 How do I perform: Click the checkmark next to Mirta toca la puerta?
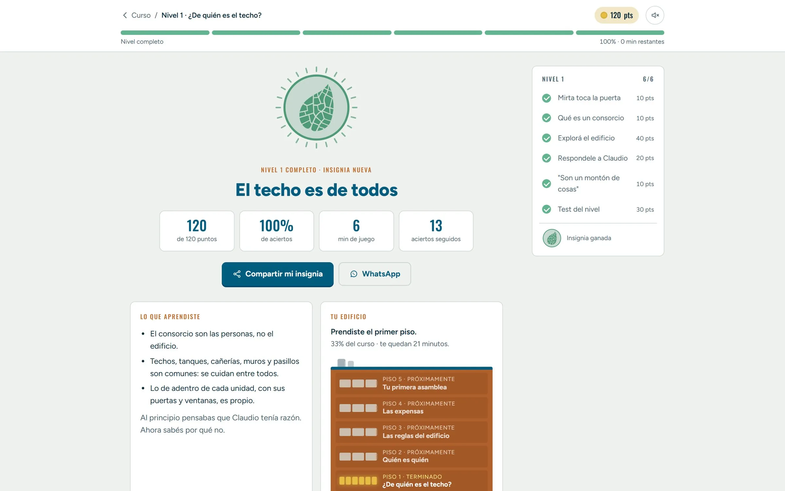coord(547,98)
